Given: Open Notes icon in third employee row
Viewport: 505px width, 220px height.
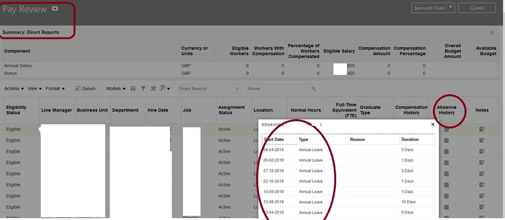Looking at the screenshot, I should click(x=482, y=151).
